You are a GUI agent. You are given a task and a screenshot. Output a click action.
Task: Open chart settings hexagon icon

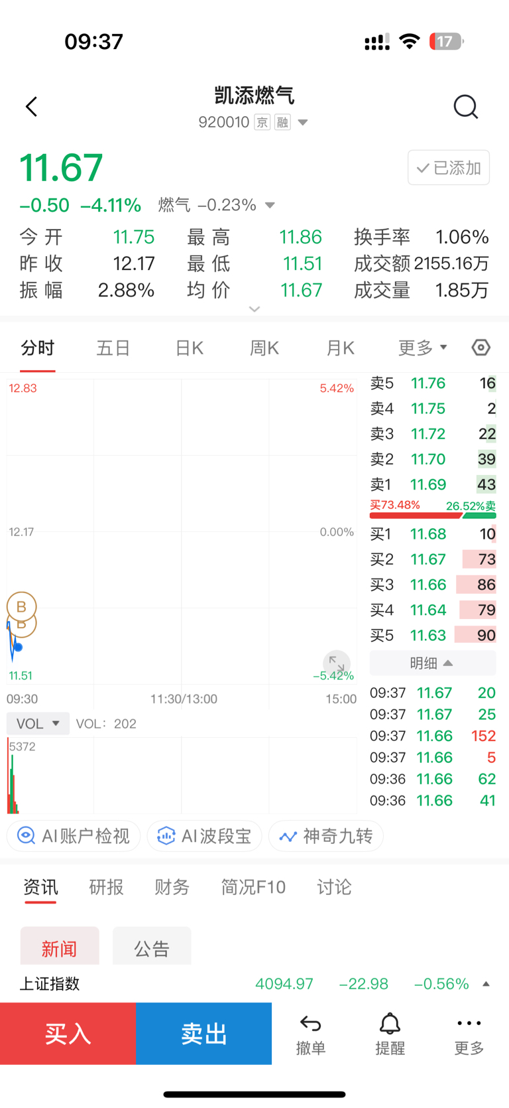[x=481, y=348]
